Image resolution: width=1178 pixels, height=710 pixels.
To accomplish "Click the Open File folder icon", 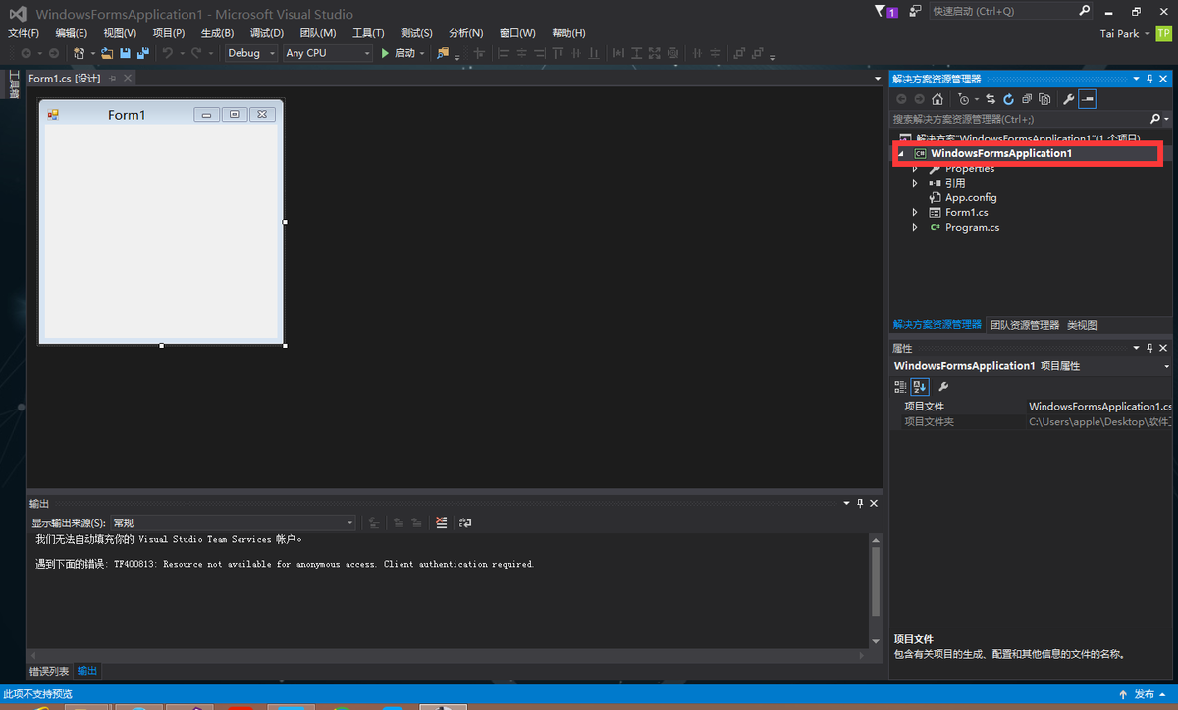I will (107, 53).
